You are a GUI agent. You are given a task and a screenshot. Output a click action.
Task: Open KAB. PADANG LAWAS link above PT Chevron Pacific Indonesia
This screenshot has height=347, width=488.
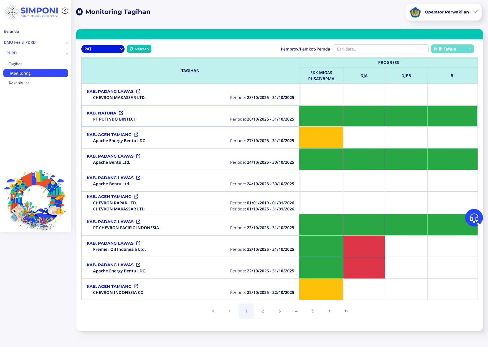click(110, 222)
